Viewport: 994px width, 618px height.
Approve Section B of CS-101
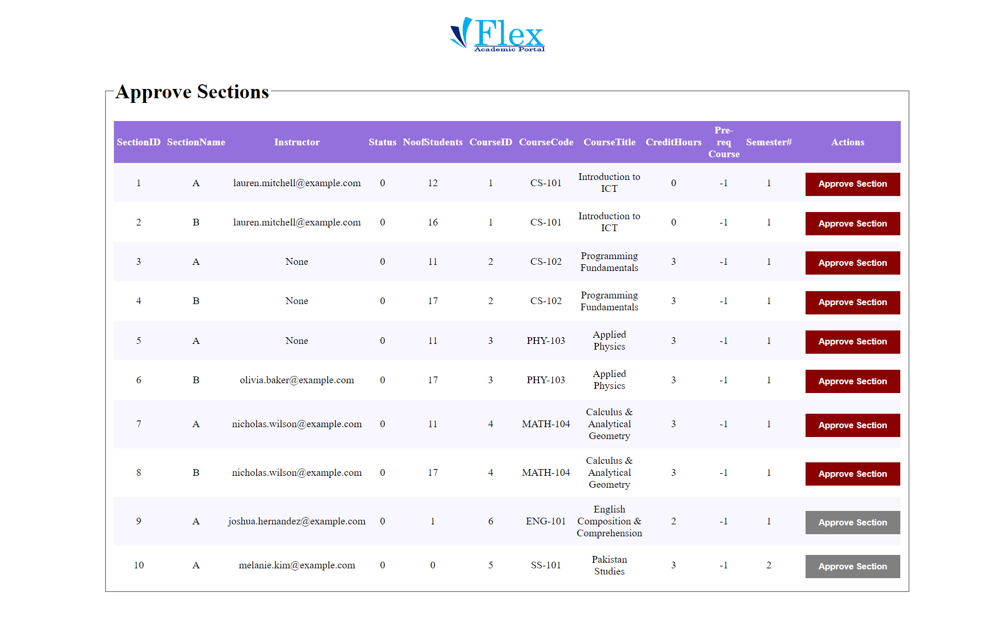click(x=852, y=223)
